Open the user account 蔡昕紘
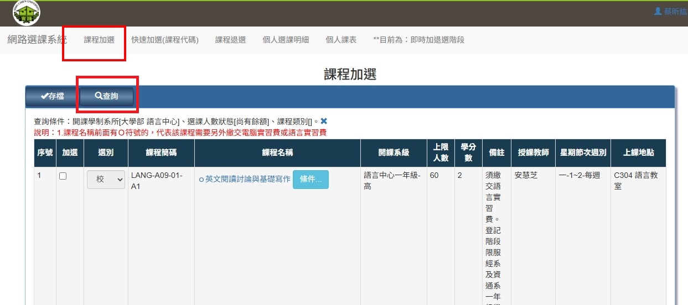This screenshot has width=688, height=305. [670, 11]
